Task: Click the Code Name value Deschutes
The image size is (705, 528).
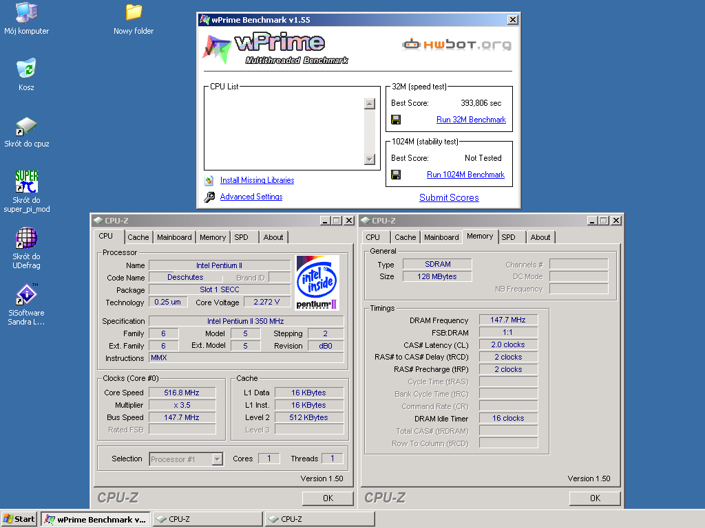Action: pos(185,278)
